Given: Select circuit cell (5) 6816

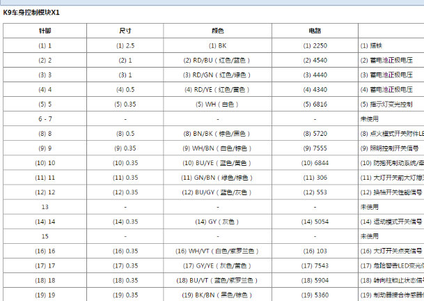Looking at the screenshot, I should tap(315, 105).
